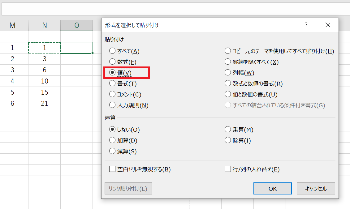Choose the コメント(C) radio button
The width and height of the screenshot is (350, 209).
click(x=112, y=94)
